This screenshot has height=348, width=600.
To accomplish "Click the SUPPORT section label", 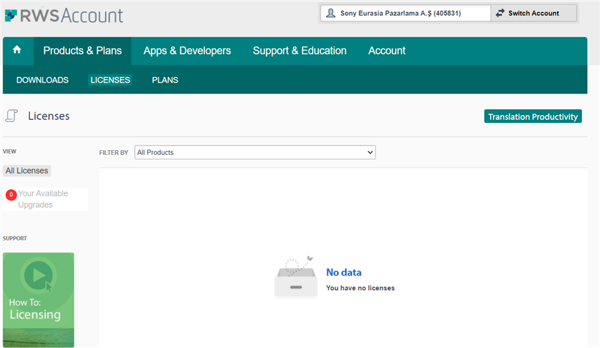I will point(15,238).
